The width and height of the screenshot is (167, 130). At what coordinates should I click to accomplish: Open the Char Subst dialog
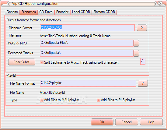(x=22, y=62)
